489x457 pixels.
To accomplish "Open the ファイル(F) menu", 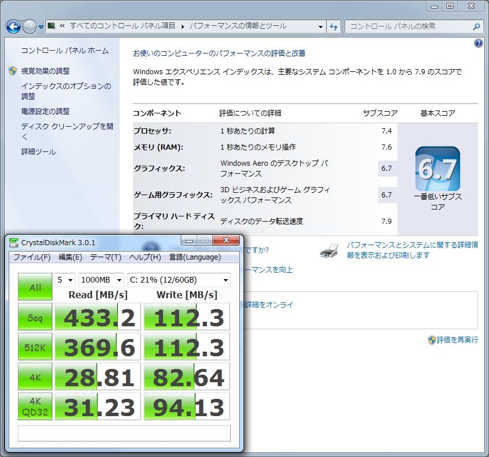I will [32, 257].
